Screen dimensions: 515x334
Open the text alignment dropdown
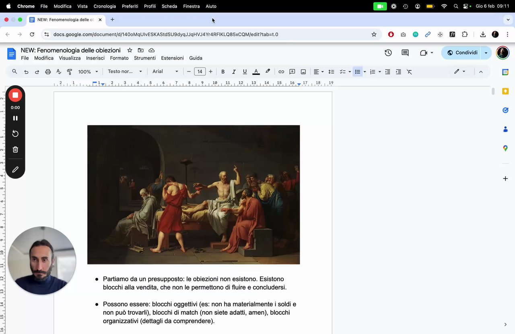pos(319,72)
